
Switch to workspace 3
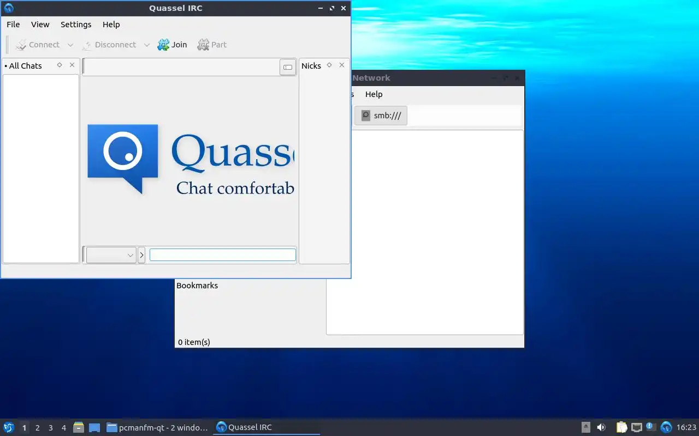(50, 428)
